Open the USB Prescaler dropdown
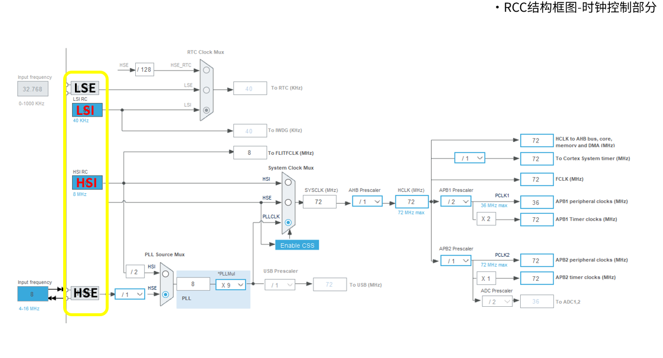The width and height of the screenshot is (663, 358). point(279,285)
